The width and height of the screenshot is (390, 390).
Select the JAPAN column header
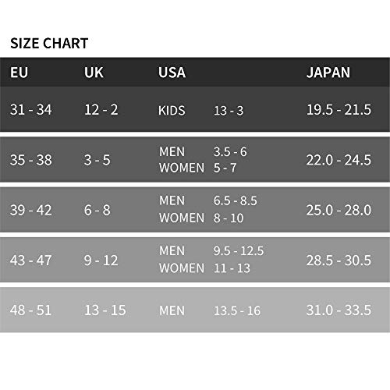(x=328, y=73)
